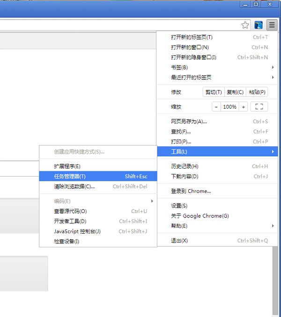
Task: Close the Chrome window
Action: 270,4
